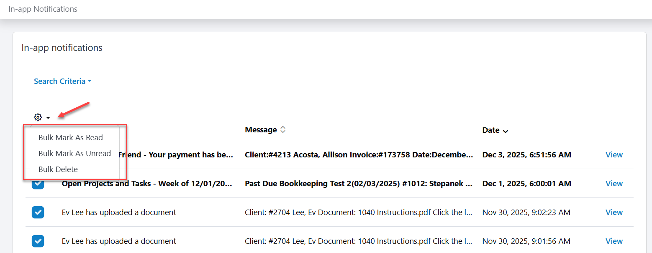Select Bulk Mark As Read

[x=70, y=137]
